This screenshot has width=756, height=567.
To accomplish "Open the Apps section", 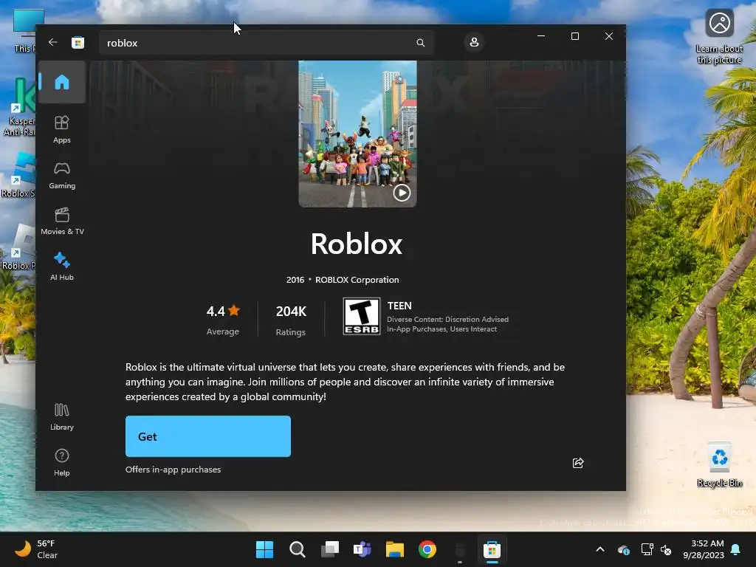I will (62, 129).
